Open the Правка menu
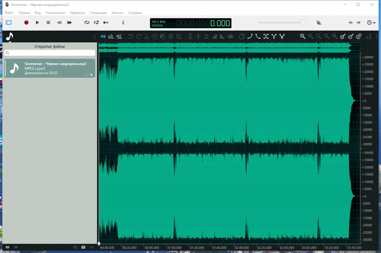Image resolution: width=381 pixels, height=253 pixels. point(24,13)
